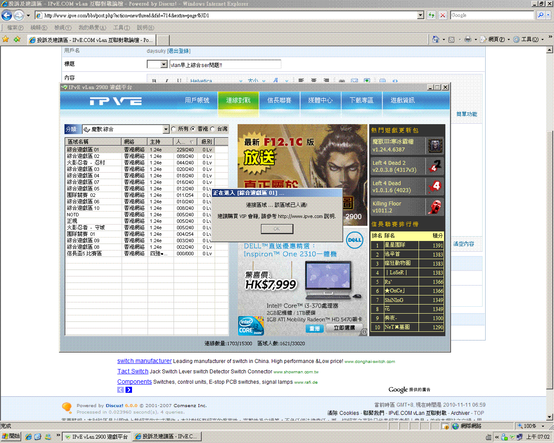Image resolution: width=554 pixels, height=443 pixels.
Task: Click the Print icon in IE command bar
Action: point(468,39)
